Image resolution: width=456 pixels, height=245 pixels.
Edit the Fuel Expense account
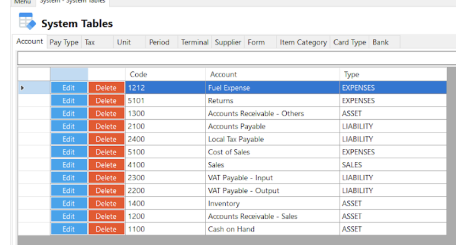69,88
